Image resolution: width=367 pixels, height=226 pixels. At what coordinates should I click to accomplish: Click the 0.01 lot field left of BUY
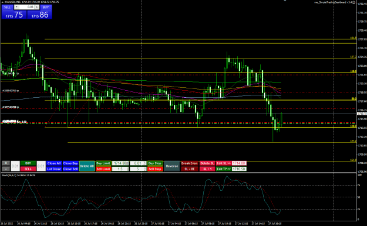15,166
